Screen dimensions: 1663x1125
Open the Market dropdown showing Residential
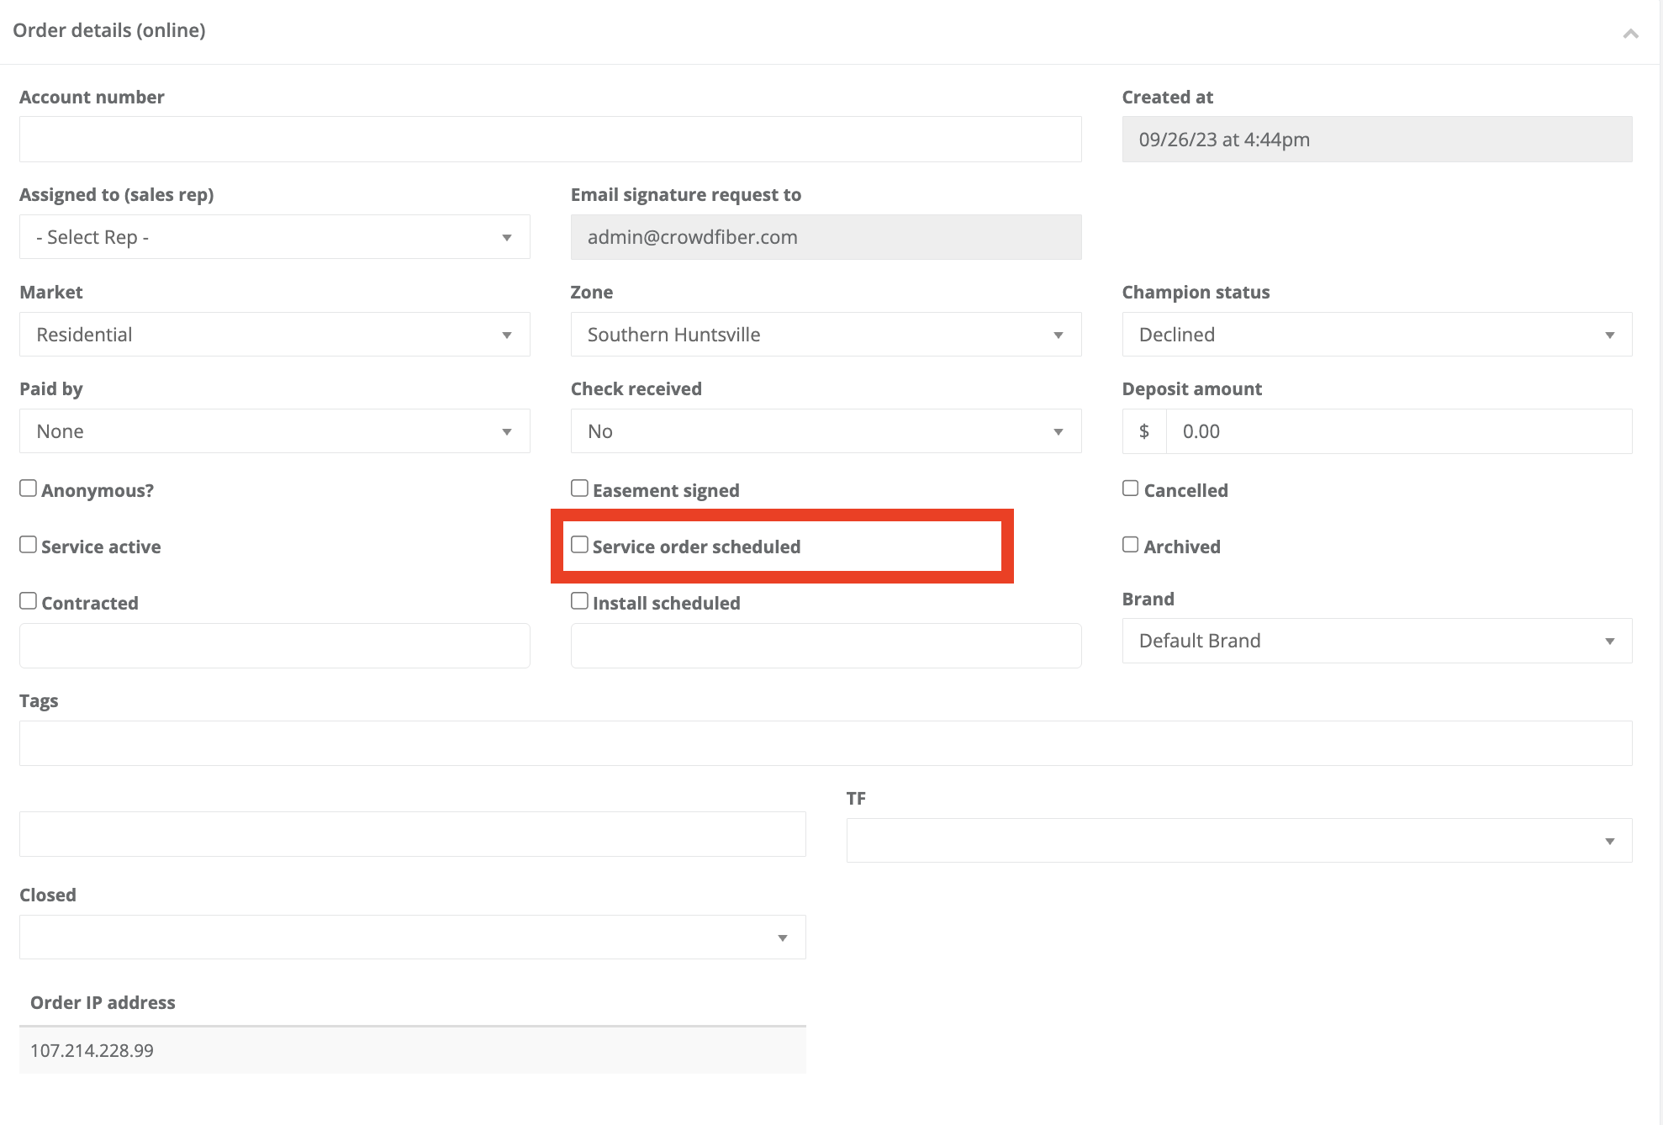point(274,335)
